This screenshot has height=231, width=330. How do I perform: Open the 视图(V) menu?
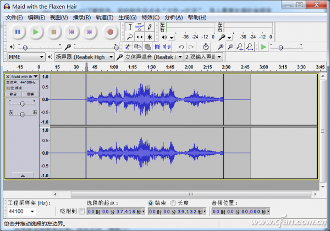coord(59,18)
